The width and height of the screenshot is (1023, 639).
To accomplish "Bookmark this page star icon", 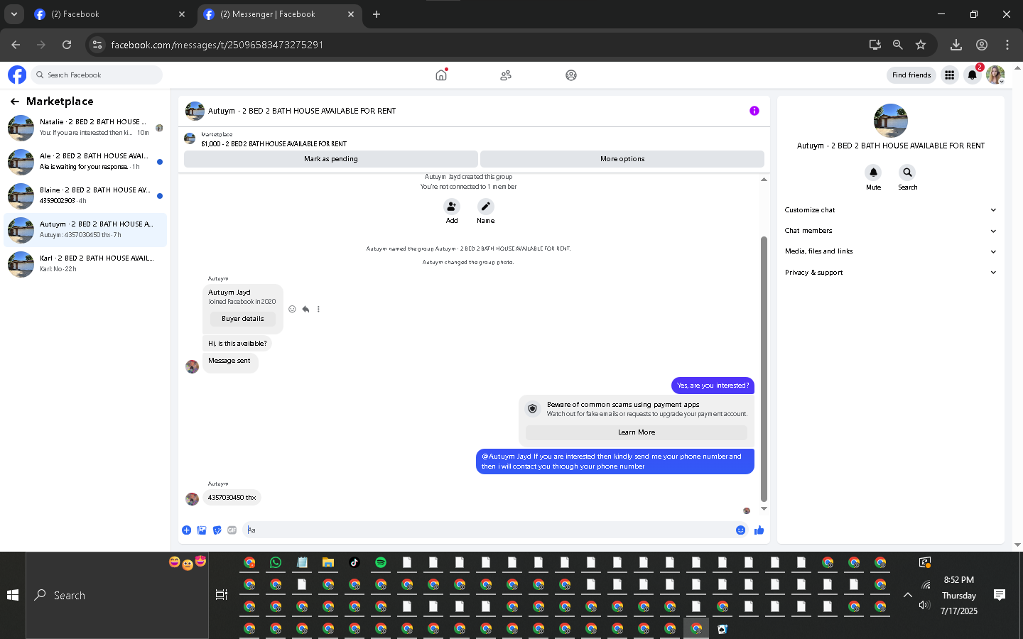I will pos(921,45).
